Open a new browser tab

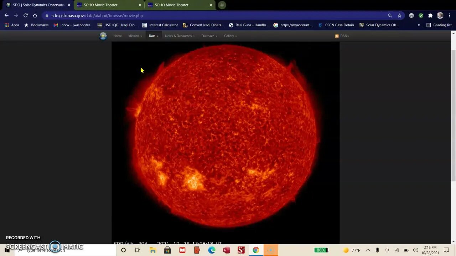(x=222, y=5)
